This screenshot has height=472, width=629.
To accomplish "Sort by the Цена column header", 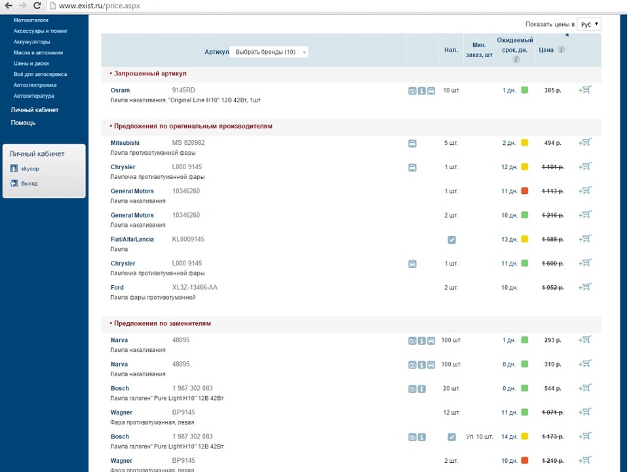I will pyautogui.click(x=546, y=50).
